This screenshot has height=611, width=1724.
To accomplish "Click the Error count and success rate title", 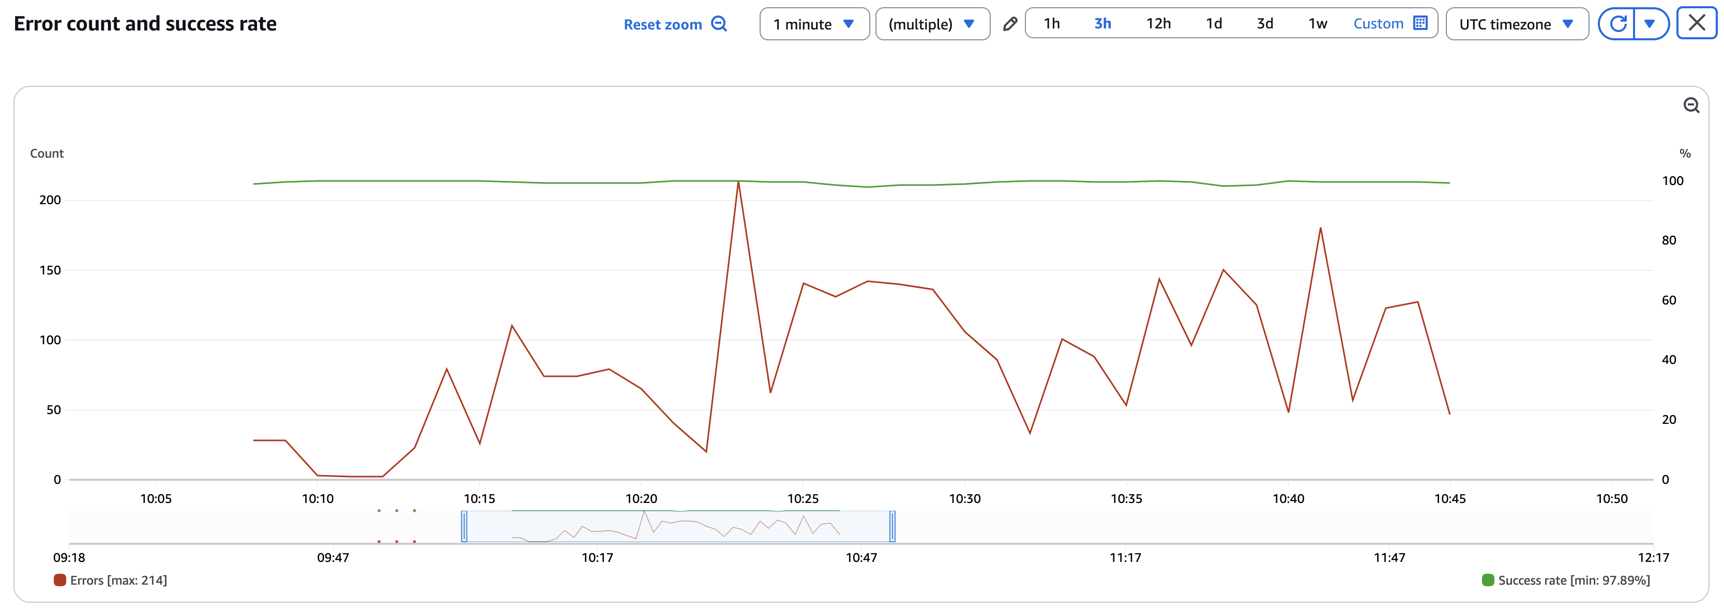I will click(x=145, y=23).
